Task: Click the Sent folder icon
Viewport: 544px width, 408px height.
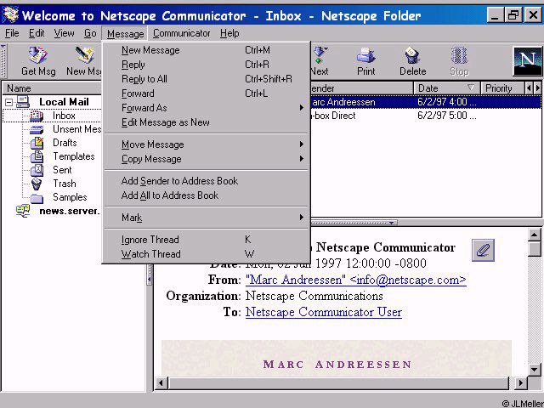Action: [37, 170]
